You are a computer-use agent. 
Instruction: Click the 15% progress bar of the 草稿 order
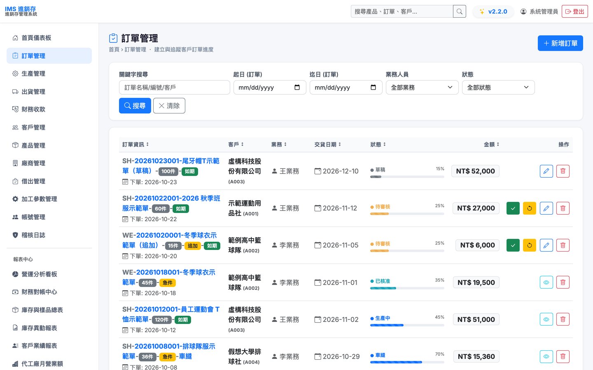click(x=407, y=177)
